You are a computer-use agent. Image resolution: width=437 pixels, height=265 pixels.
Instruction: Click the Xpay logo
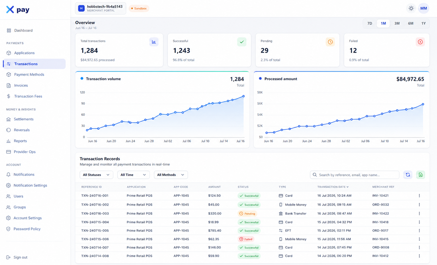coord(18,9)
